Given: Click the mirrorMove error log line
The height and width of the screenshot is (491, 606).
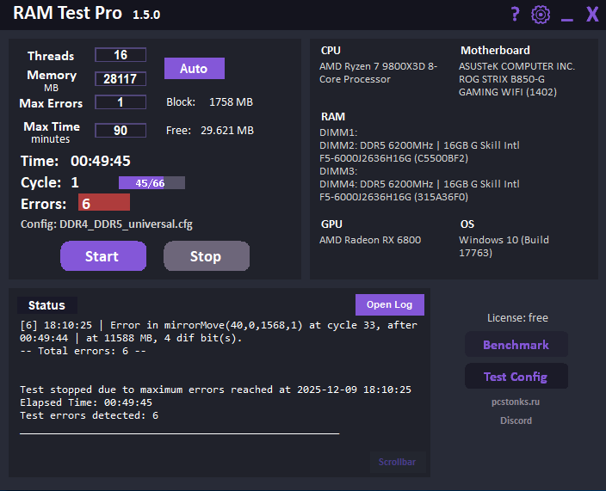Looking at the screenshot, I should [x=219, y=331].
